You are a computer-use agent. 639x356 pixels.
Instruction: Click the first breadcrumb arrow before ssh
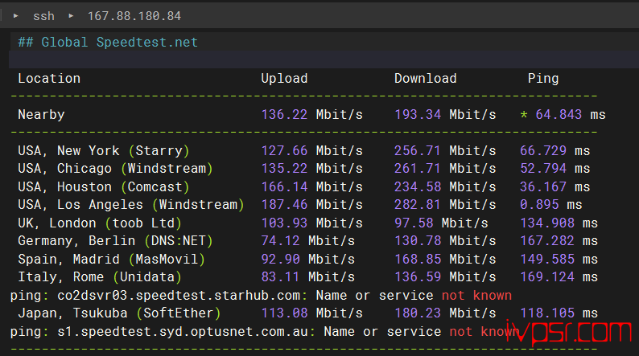(x=15, y=15)
